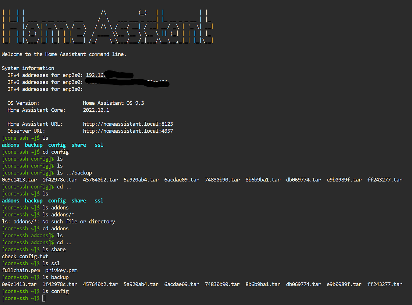This screenshot has width=412, height=305.
Task: Click 'ls' at the core-ssh addons prompt
Action: pyautogui.click(x=60, y=236)
